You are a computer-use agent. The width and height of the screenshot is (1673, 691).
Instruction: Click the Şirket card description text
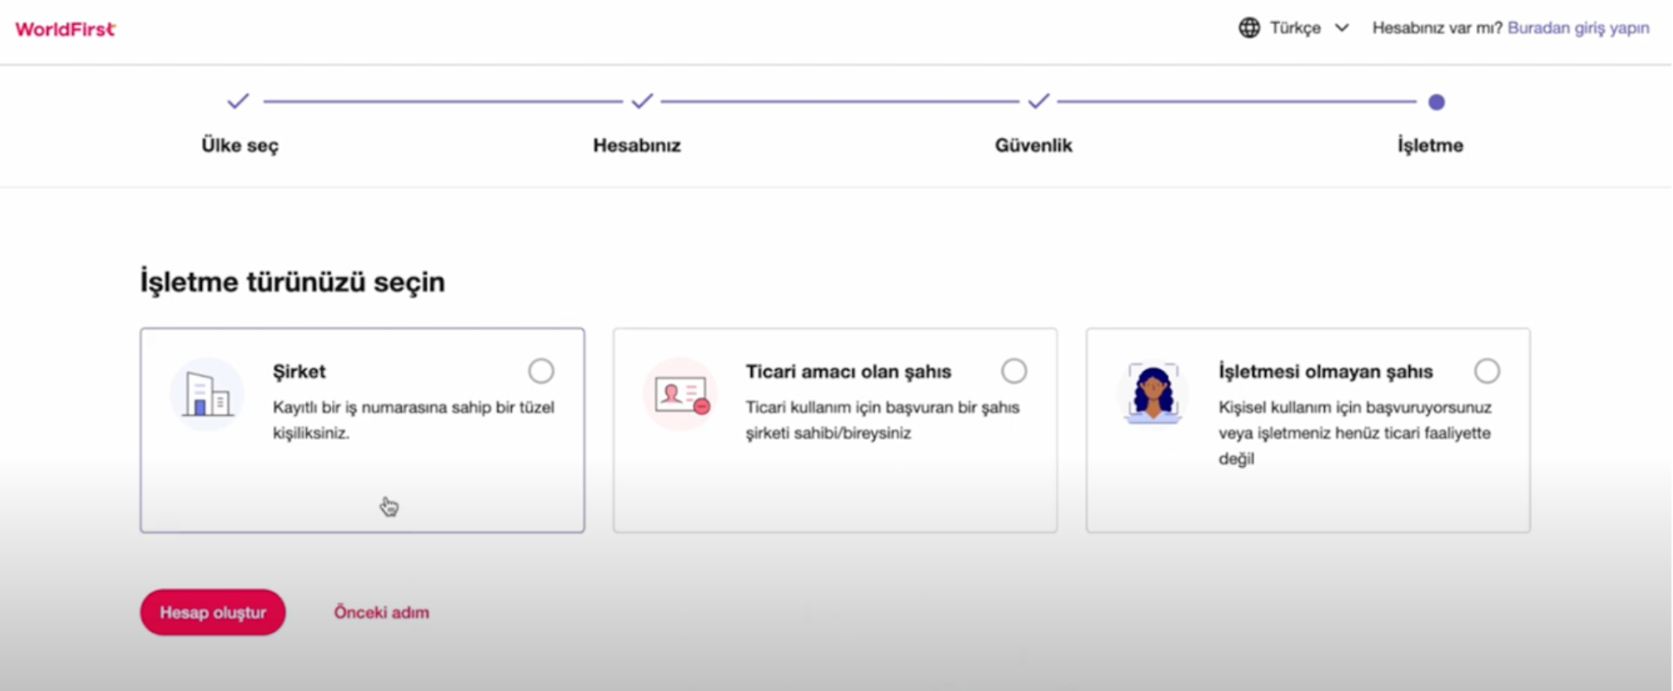pos(414,420)
